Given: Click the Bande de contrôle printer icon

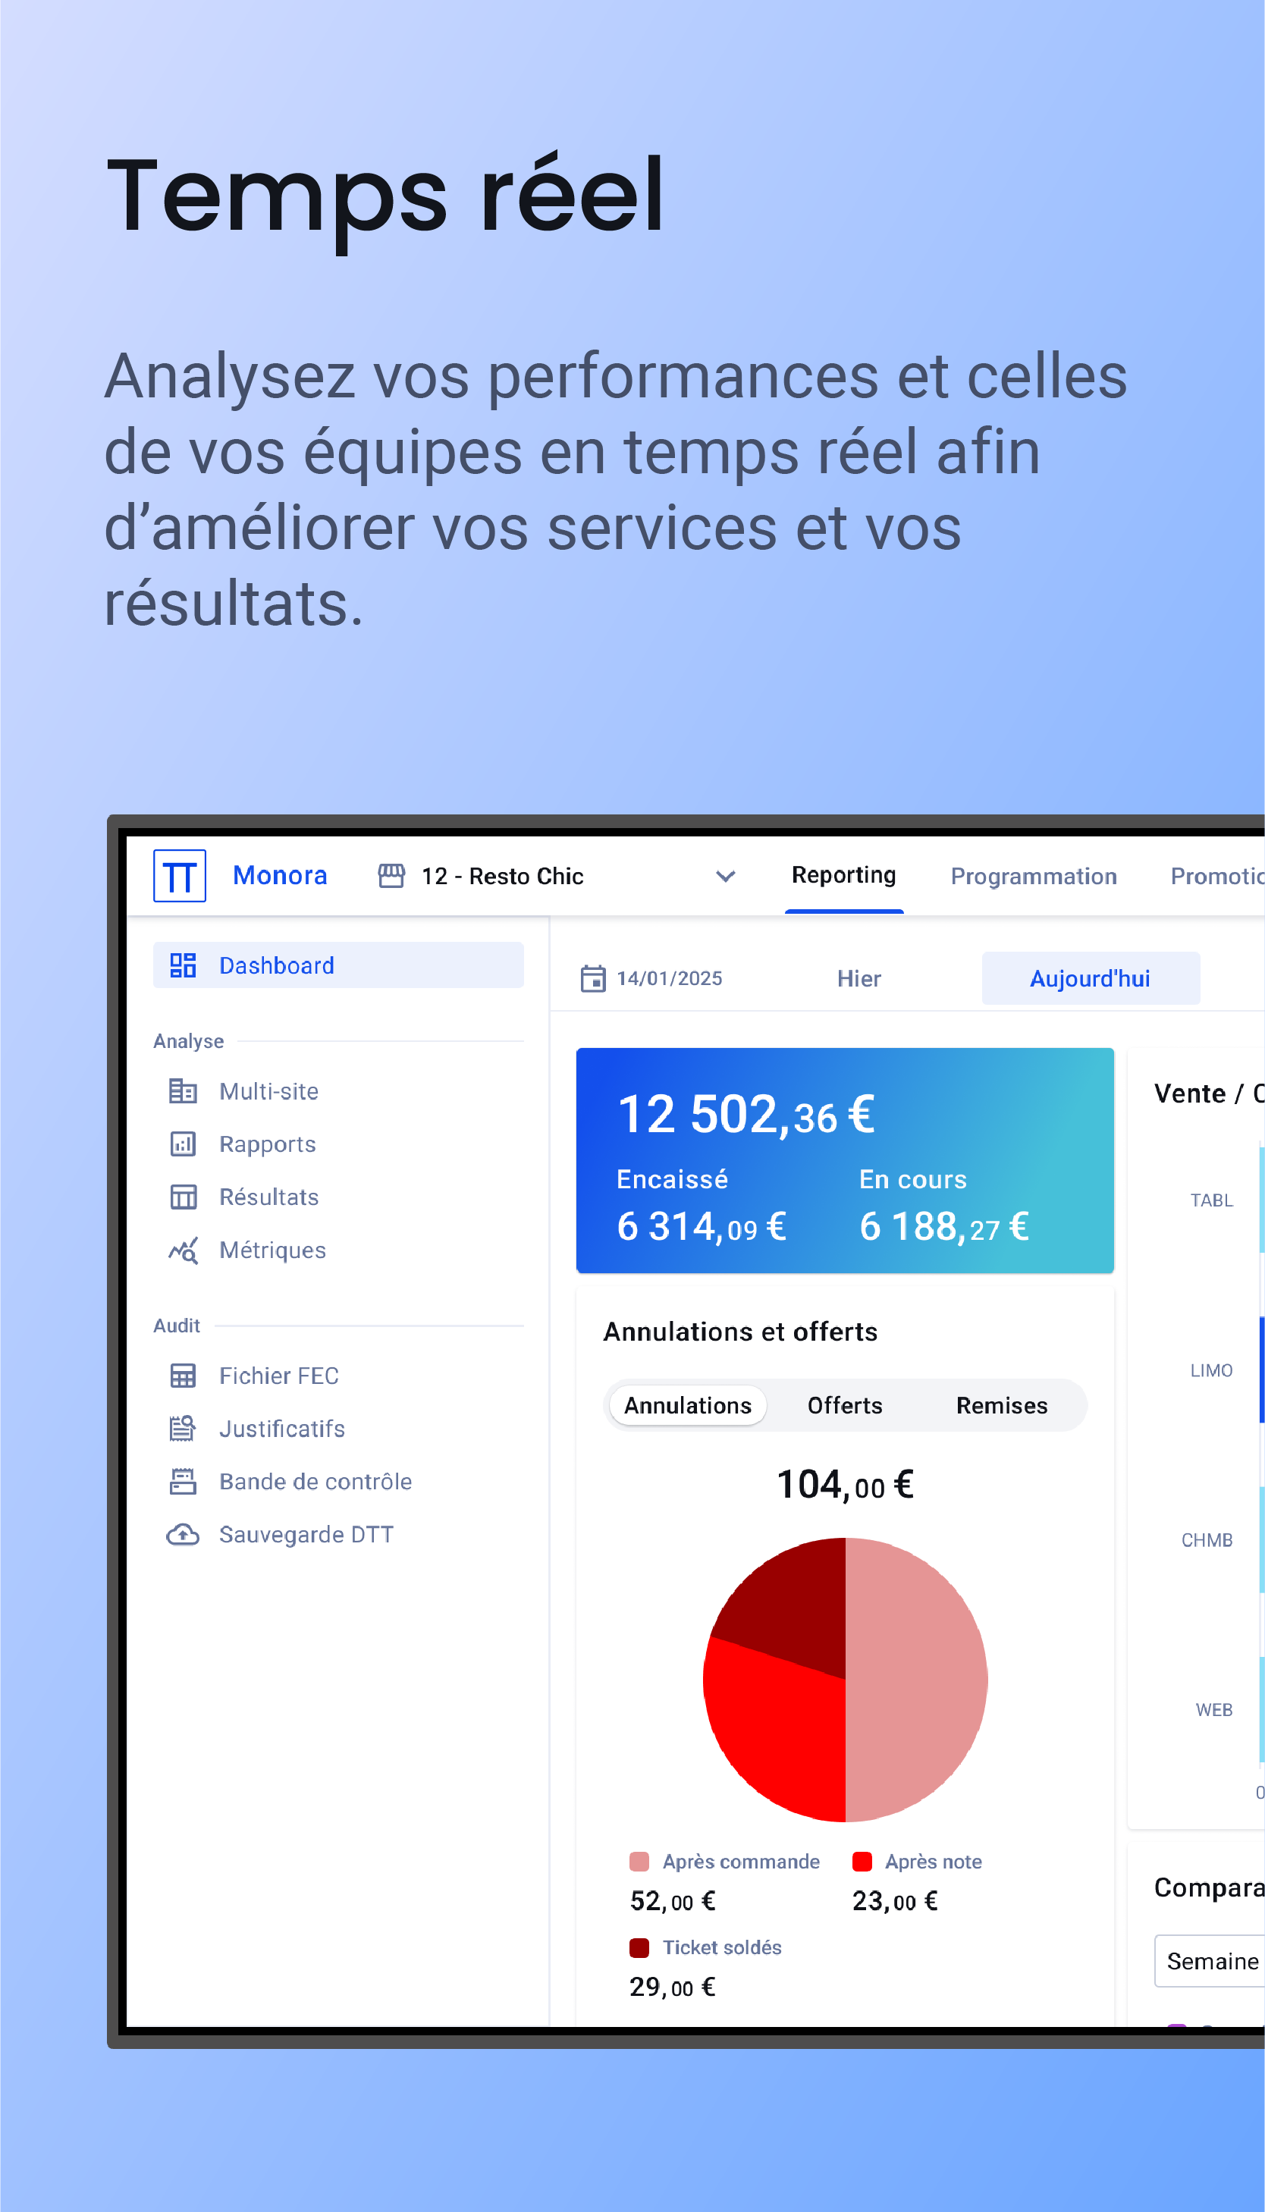Looking at the screenshot, I should coord(183,1482).
